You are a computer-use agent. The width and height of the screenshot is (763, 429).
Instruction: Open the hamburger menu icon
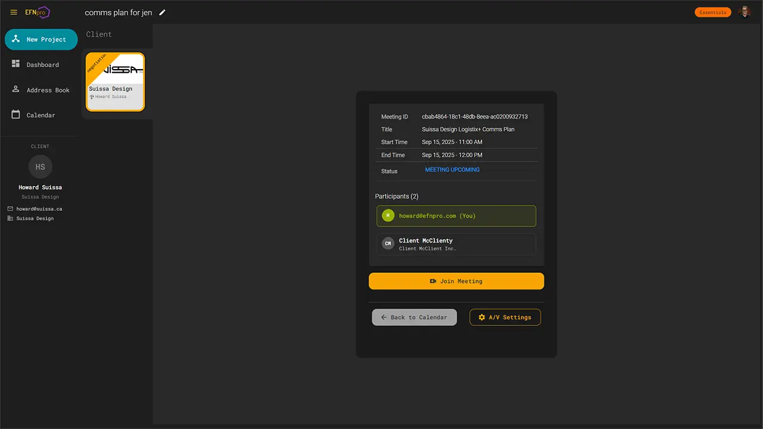pos(14,12)
